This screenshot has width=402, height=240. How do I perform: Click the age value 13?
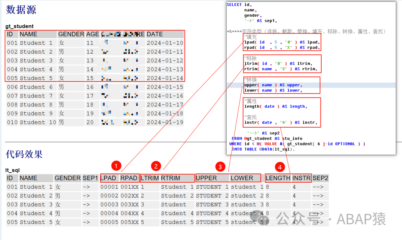point(90,61)
